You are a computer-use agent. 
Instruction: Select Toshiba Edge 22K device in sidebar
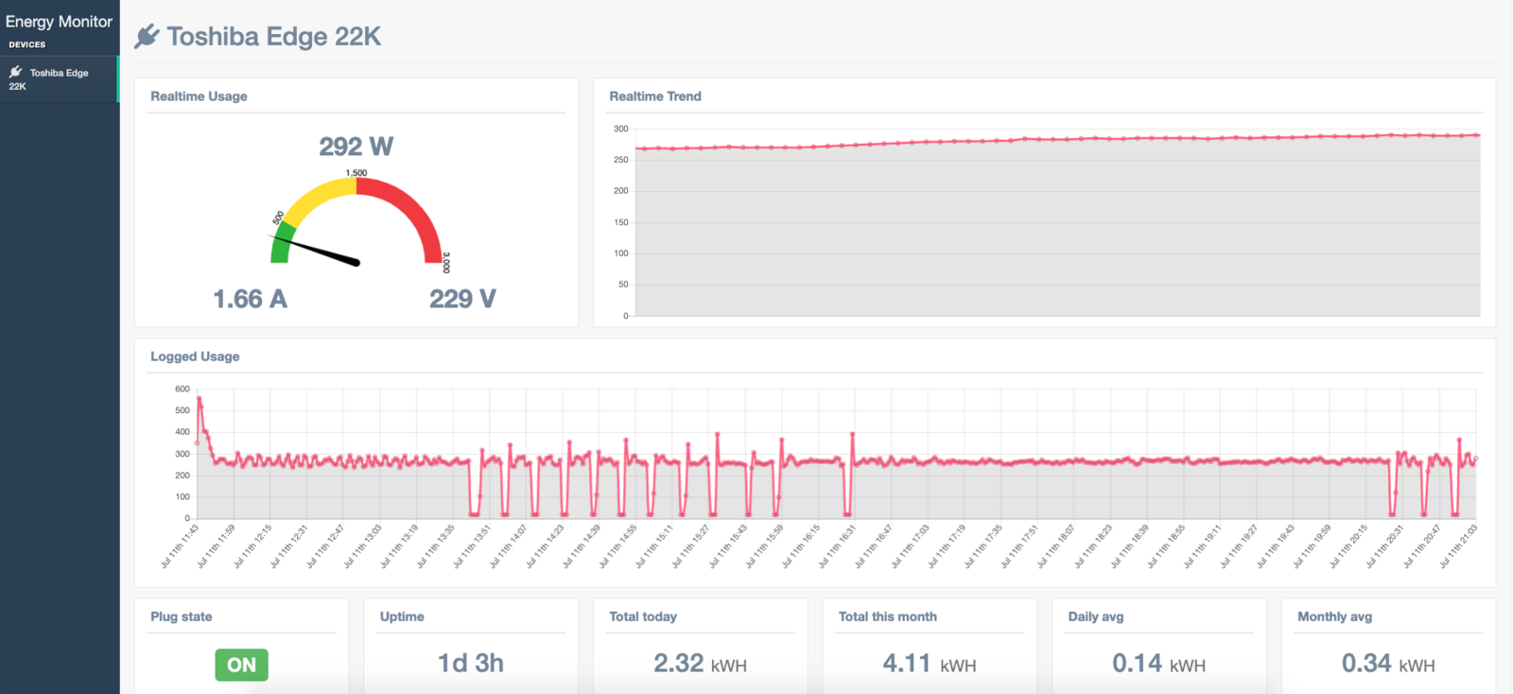59,78
